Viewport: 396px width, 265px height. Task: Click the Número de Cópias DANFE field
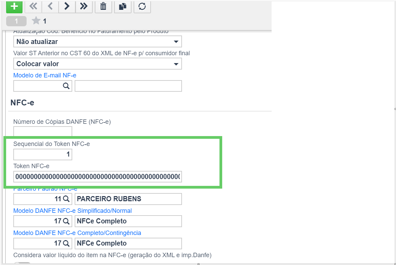(x=43, y=132)
